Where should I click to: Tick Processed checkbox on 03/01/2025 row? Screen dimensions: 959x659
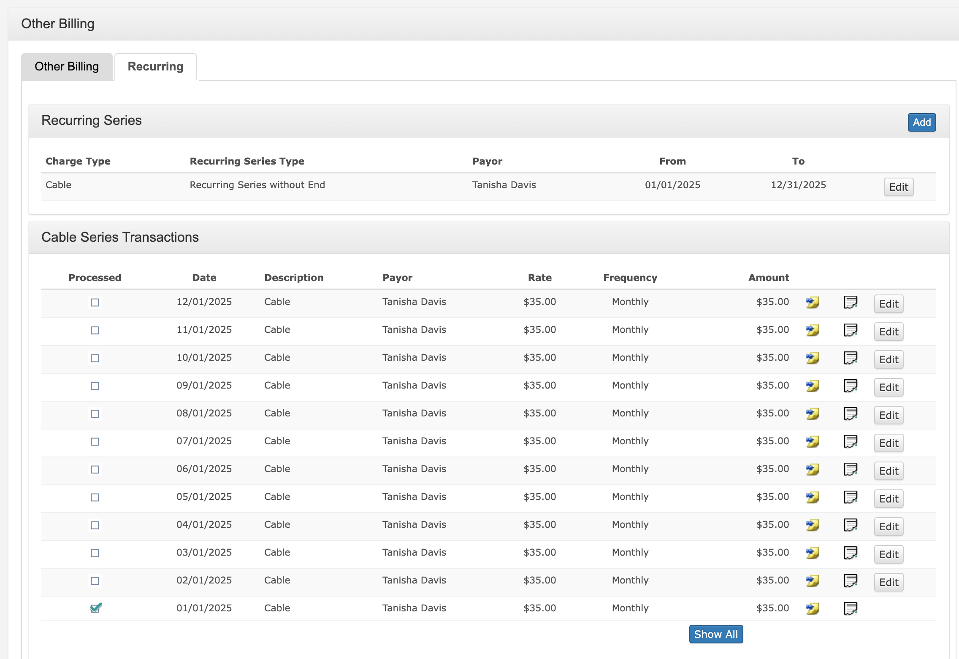click(x=95, y=553)
